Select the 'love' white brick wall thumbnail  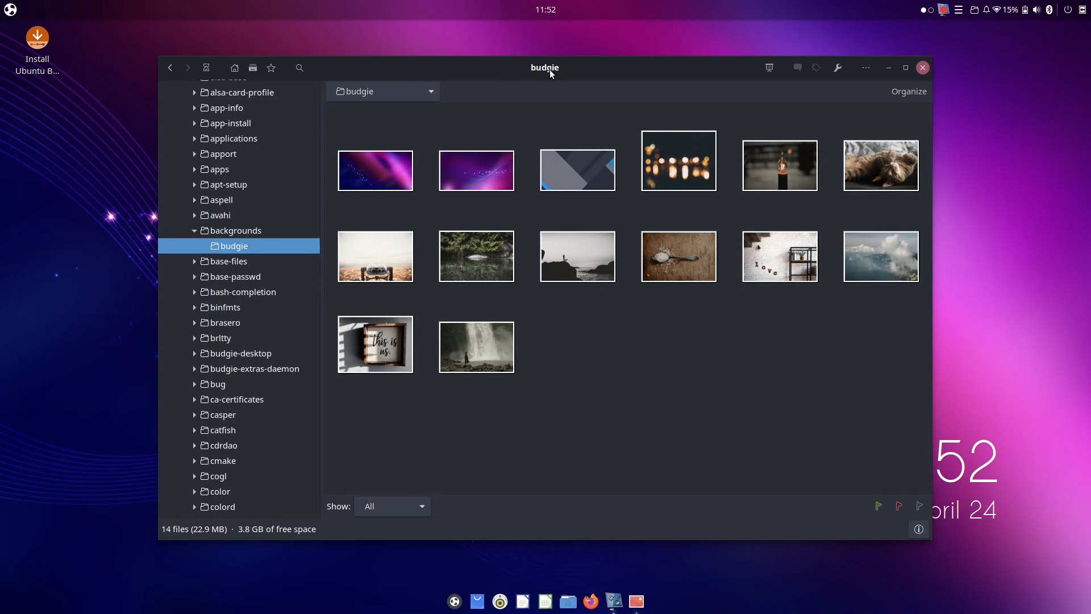780,256
